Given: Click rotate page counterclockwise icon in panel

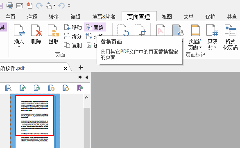Looking at the screenshot, I should tap(23, 88).
